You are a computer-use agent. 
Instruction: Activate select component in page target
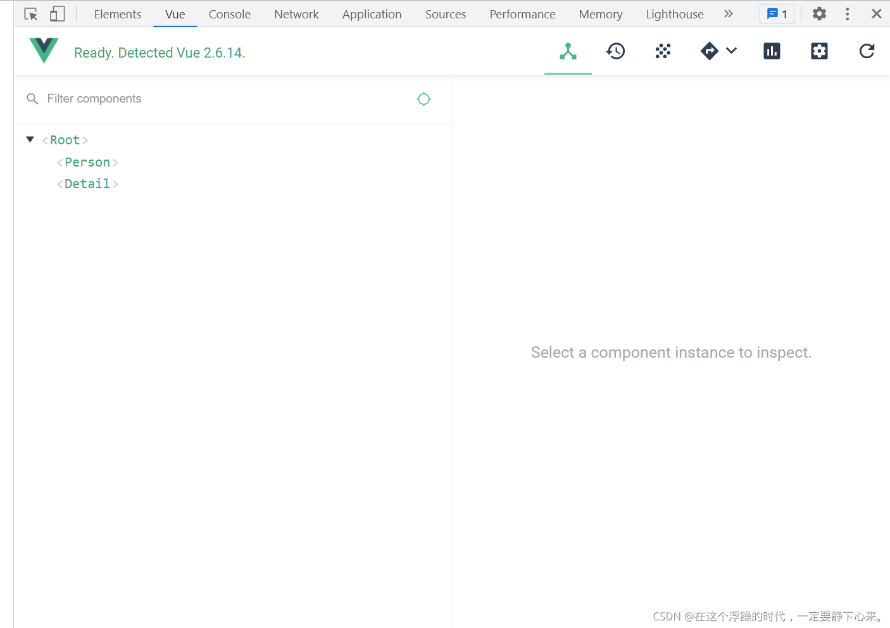[424, 99]
